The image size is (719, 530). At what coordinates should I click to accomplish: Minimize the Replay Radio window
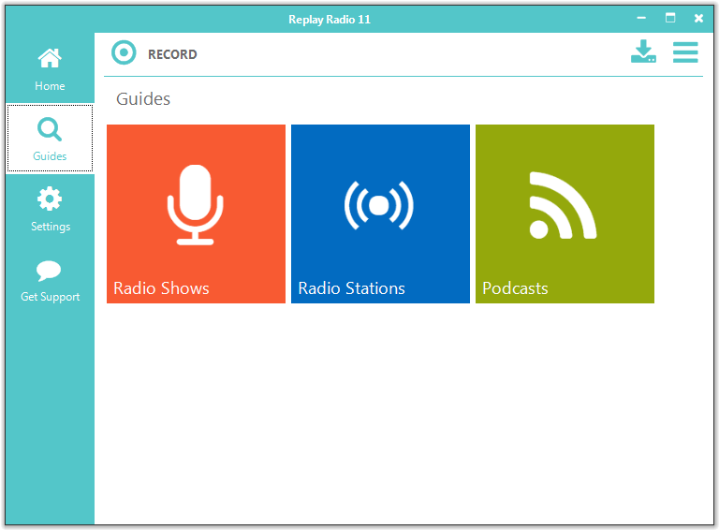[x=641, y=19]
